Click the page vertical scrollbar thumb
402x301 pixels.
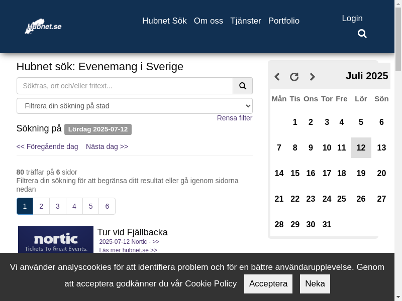pos(398,40)
